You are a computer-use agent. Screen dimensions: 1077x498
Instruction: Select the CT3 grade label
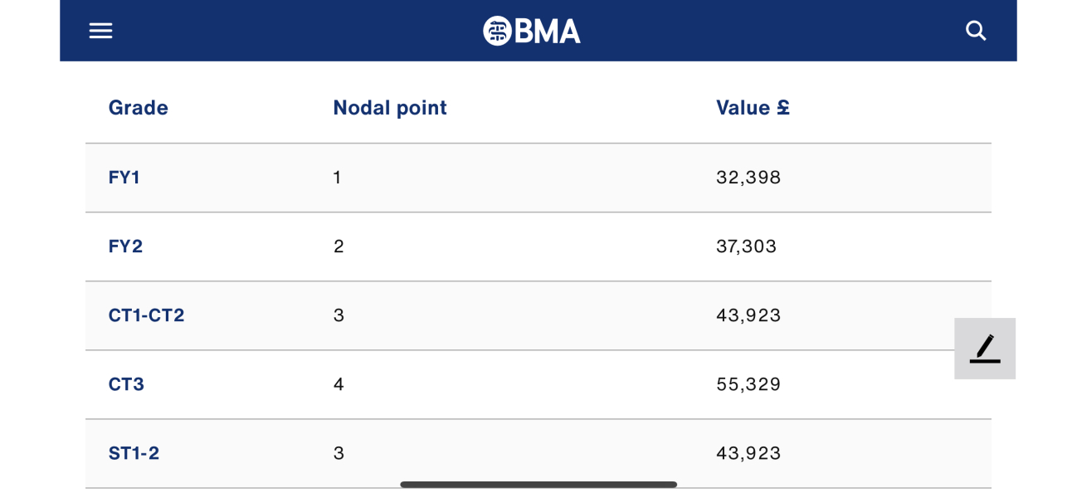126,384
